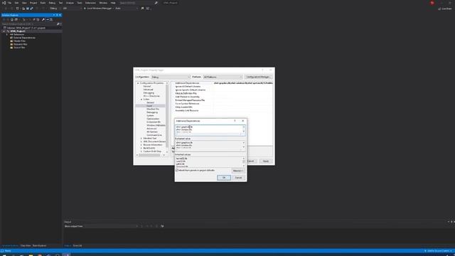455x256 pixels.
Task: Select the Solution 'SFML_Project' root row
Action: point(26,28)
